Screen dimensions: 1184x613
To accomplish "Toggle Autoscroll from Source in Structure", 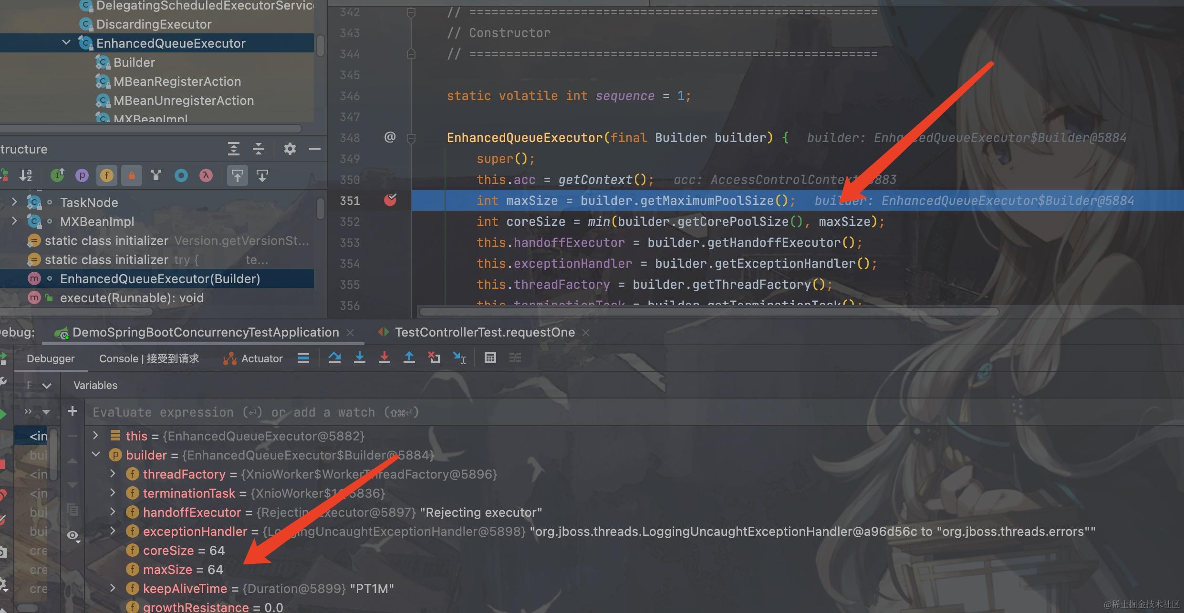I will (262, 175).
